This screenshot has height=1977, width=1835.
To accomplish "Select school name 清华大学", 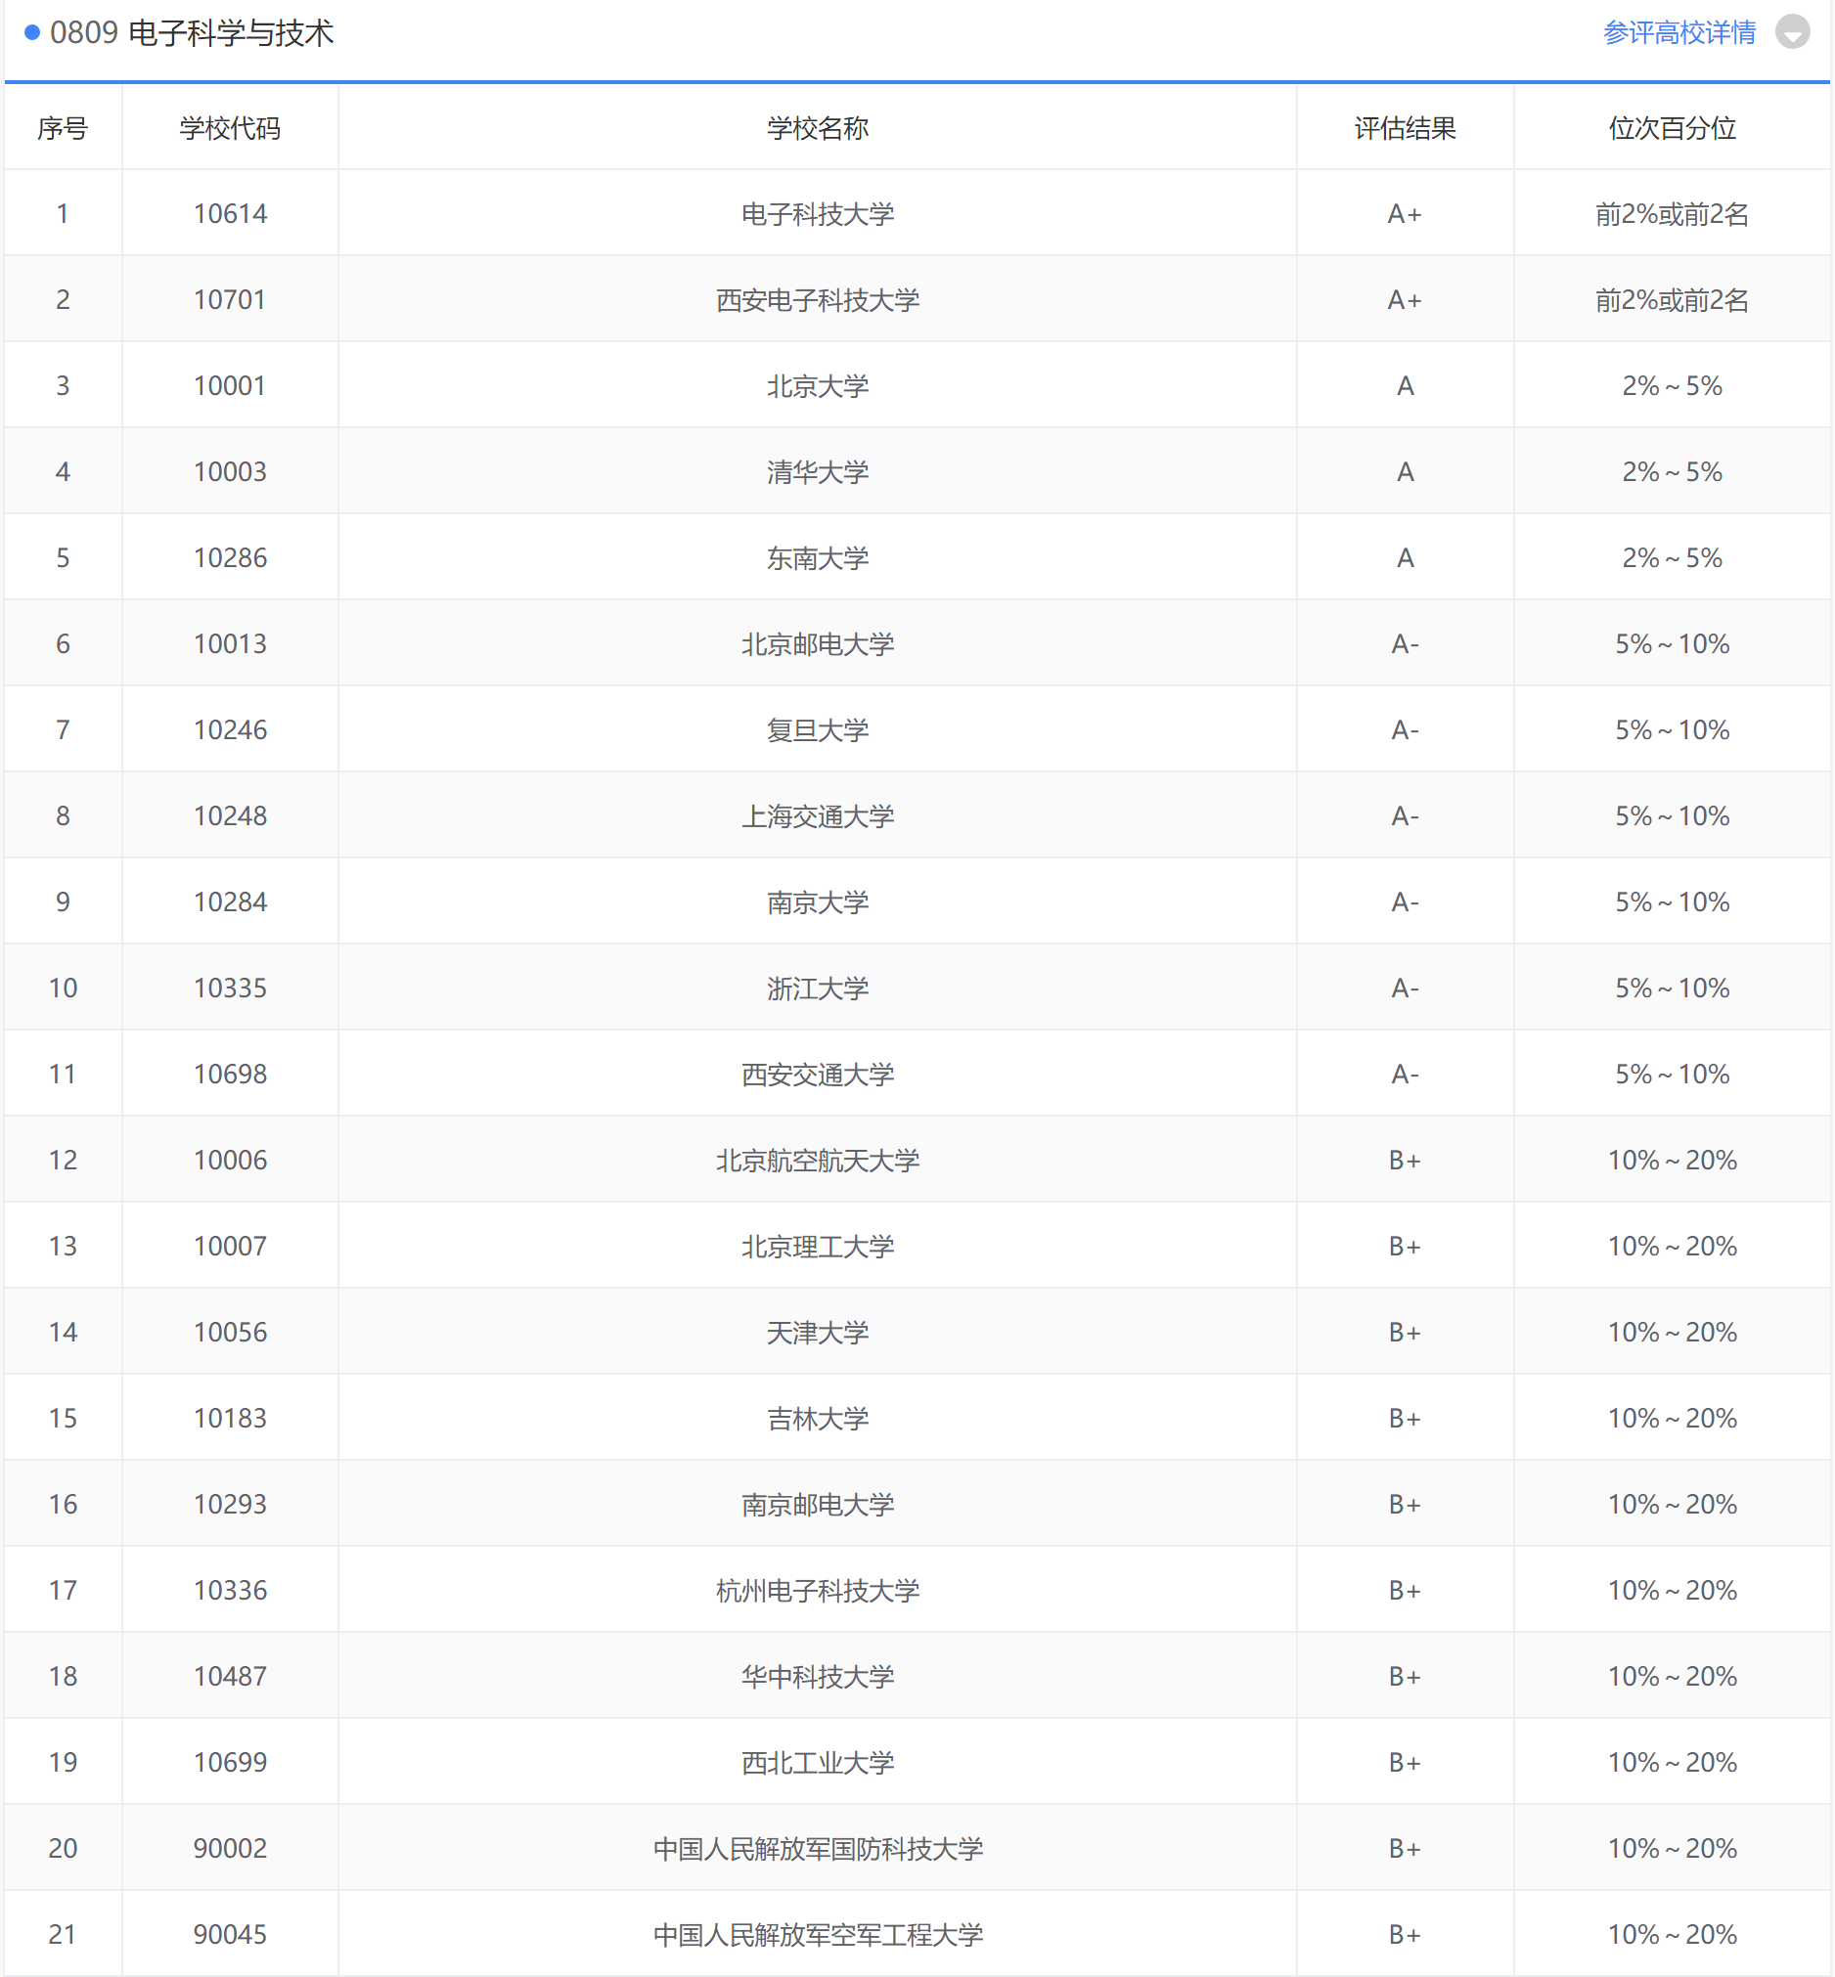I will pyautogui.click(x=817, y=472).
